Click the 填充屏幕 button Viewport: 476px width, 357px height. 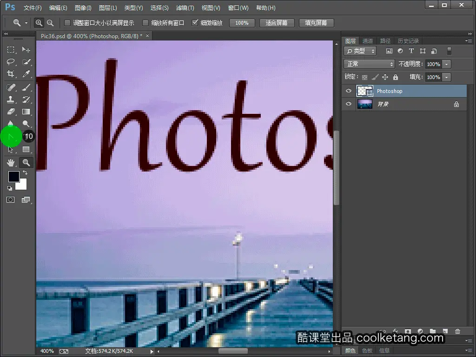(x=316, y=23)
